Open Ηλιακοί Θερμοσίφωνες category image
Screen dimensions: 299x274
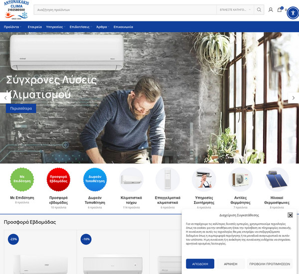(277, 179)
